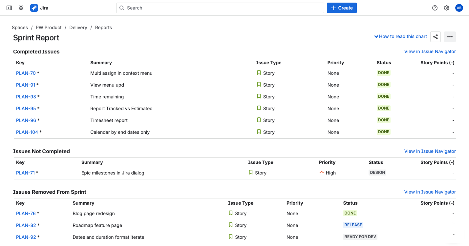Click the Story icon in PLAN-70 row
Viewport: 469px width, 246px height.
click(x=259, y=73)
